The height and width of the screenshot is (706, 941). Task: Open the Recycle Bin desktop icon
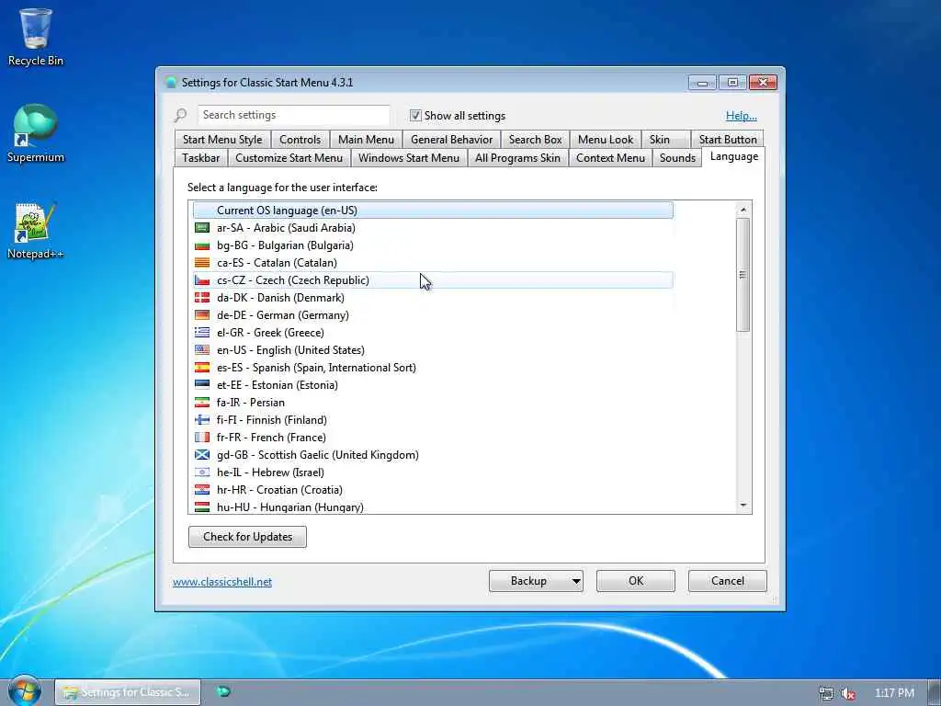pyautogui.click(x=36, y=37)
